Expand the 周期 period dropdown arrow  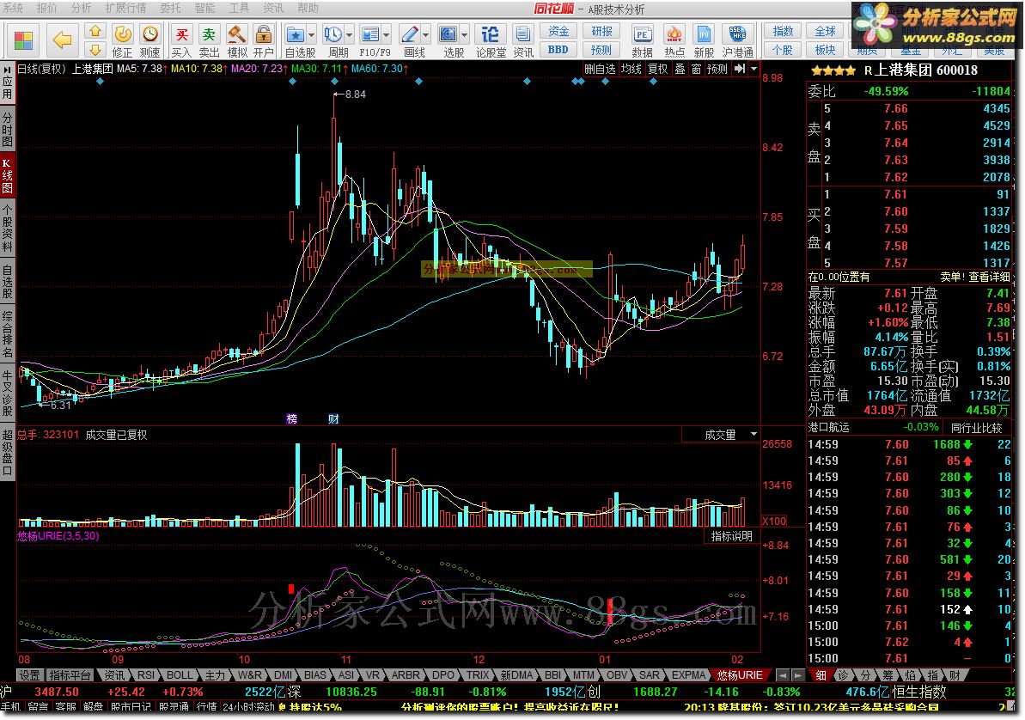coord(349,34)
